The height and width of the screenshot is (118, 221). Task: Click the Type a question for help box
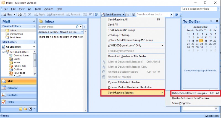199,9
